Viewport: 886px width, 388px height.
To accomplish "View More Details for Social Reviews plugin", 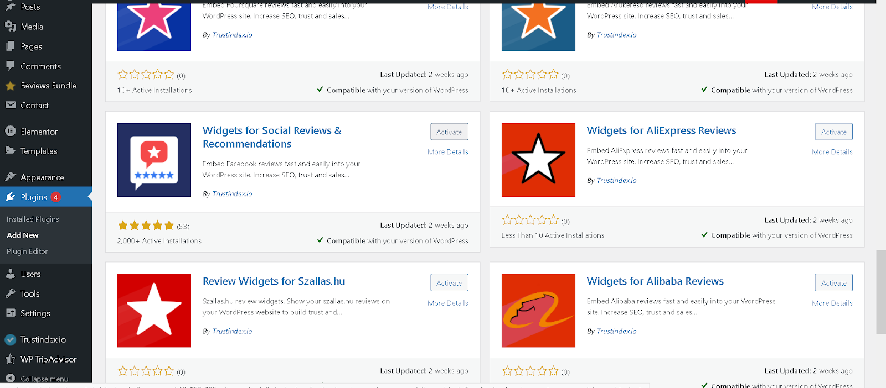I will (448, 151).
